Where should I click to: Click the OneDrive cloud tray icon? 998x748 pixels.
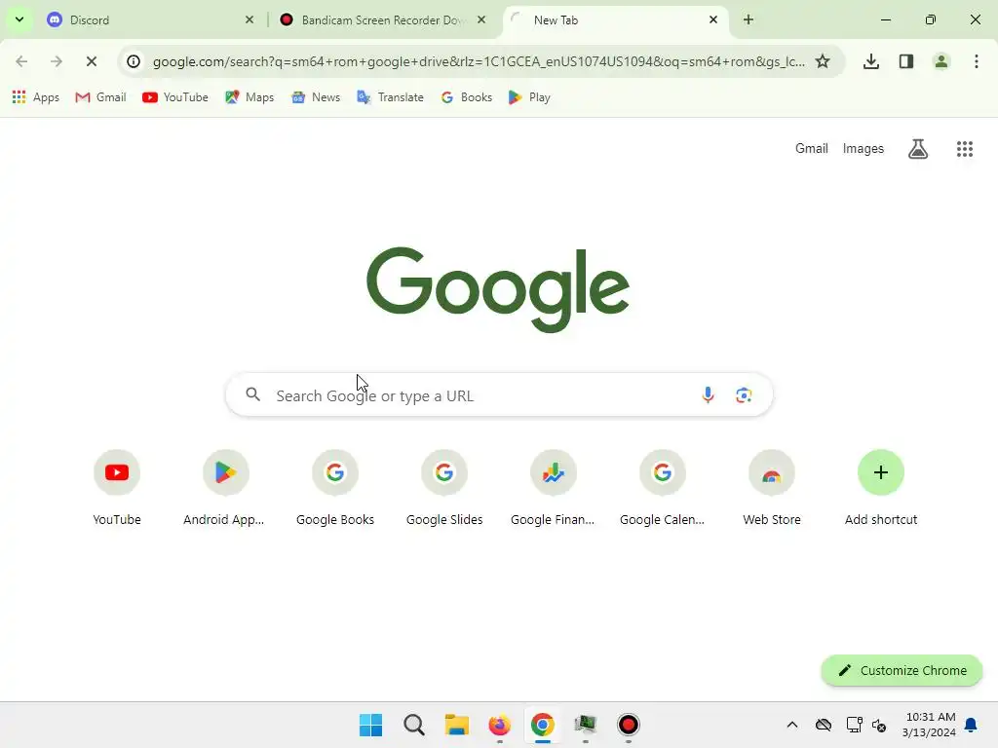[x=824, y=725]
